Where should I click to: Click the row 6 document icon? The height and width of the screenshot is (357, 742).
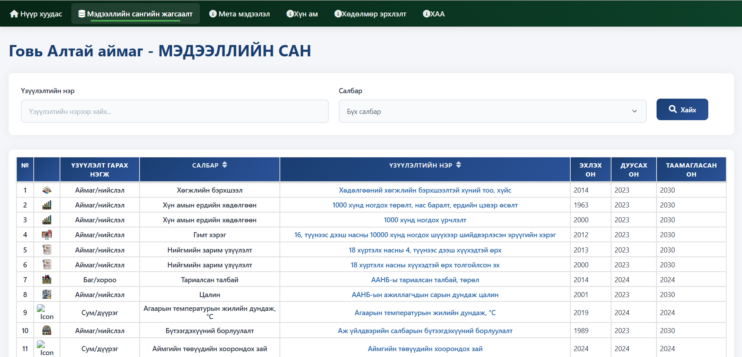click(x=47, y=265)
